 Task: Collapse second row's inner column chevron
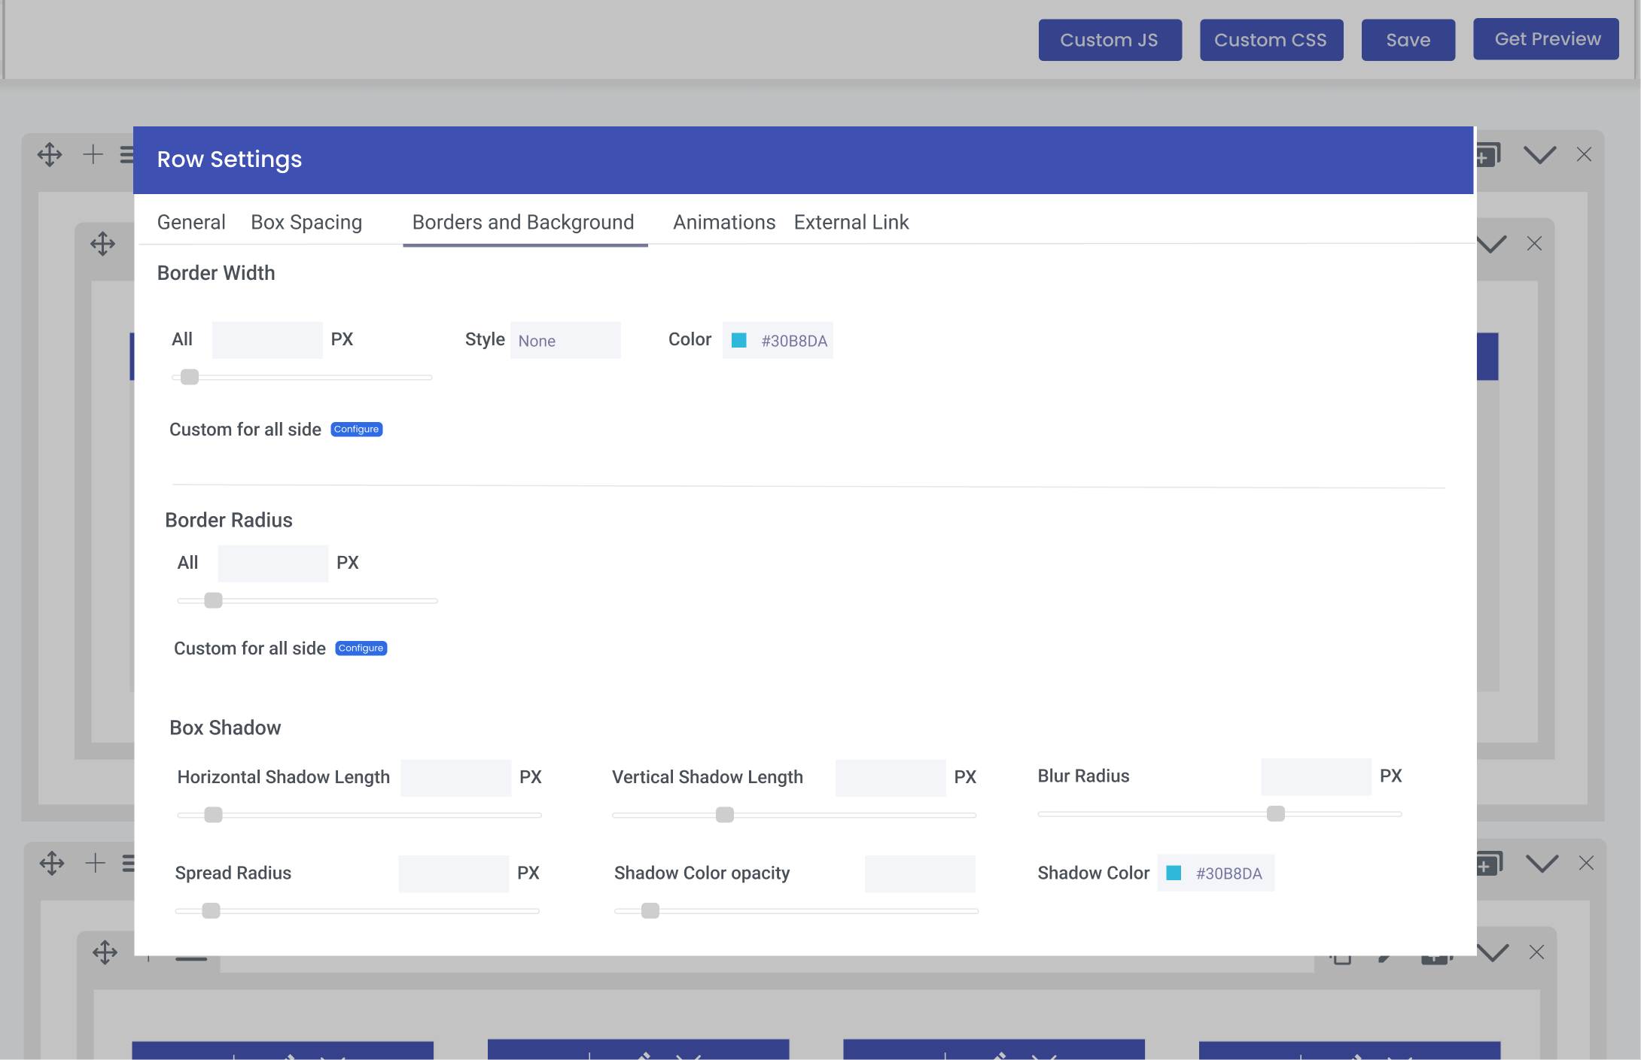coord(1493,952)
